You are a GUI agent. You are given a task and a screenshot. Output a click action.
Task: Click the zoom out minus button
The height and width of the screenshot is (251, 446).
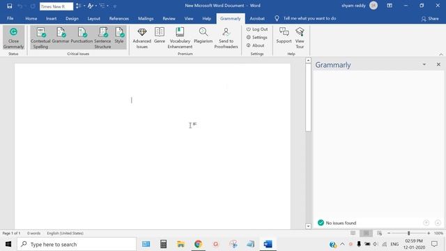pyautogui.click(x=389, y=233)
